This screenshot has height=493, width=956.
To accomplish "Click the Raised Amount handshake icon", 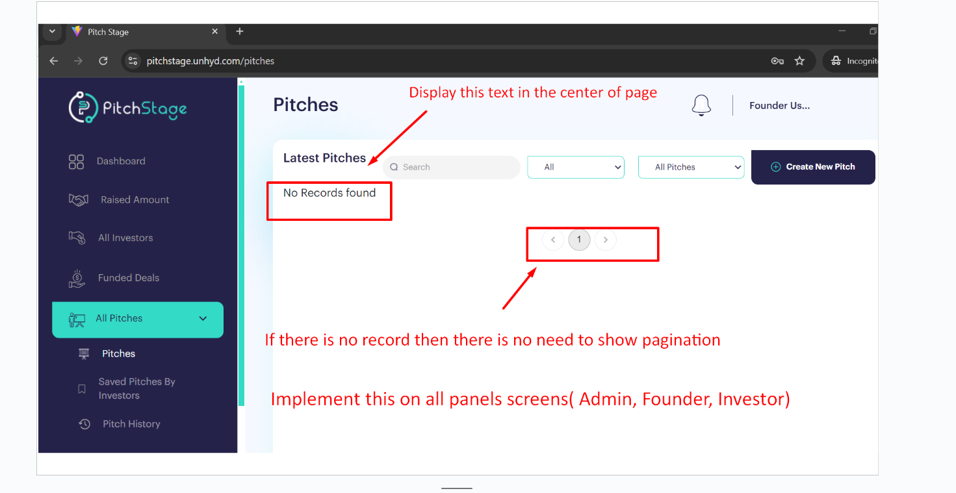I will [78, 200].
